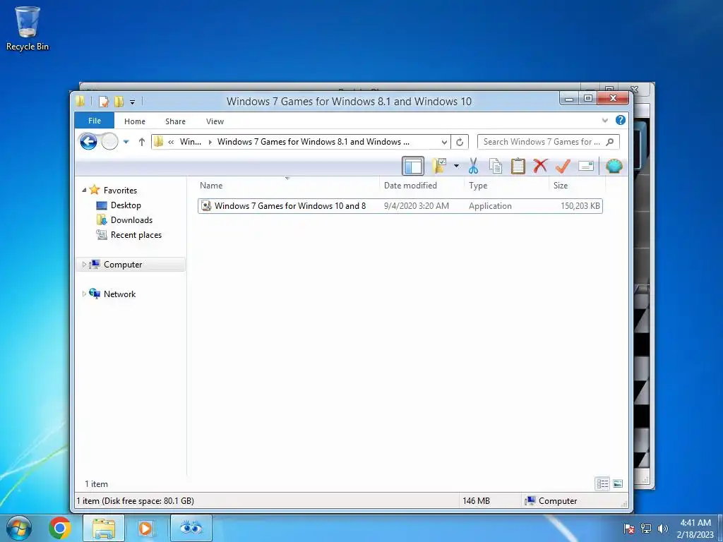Switch to the View ribbon tab

[x=215, y=121]
